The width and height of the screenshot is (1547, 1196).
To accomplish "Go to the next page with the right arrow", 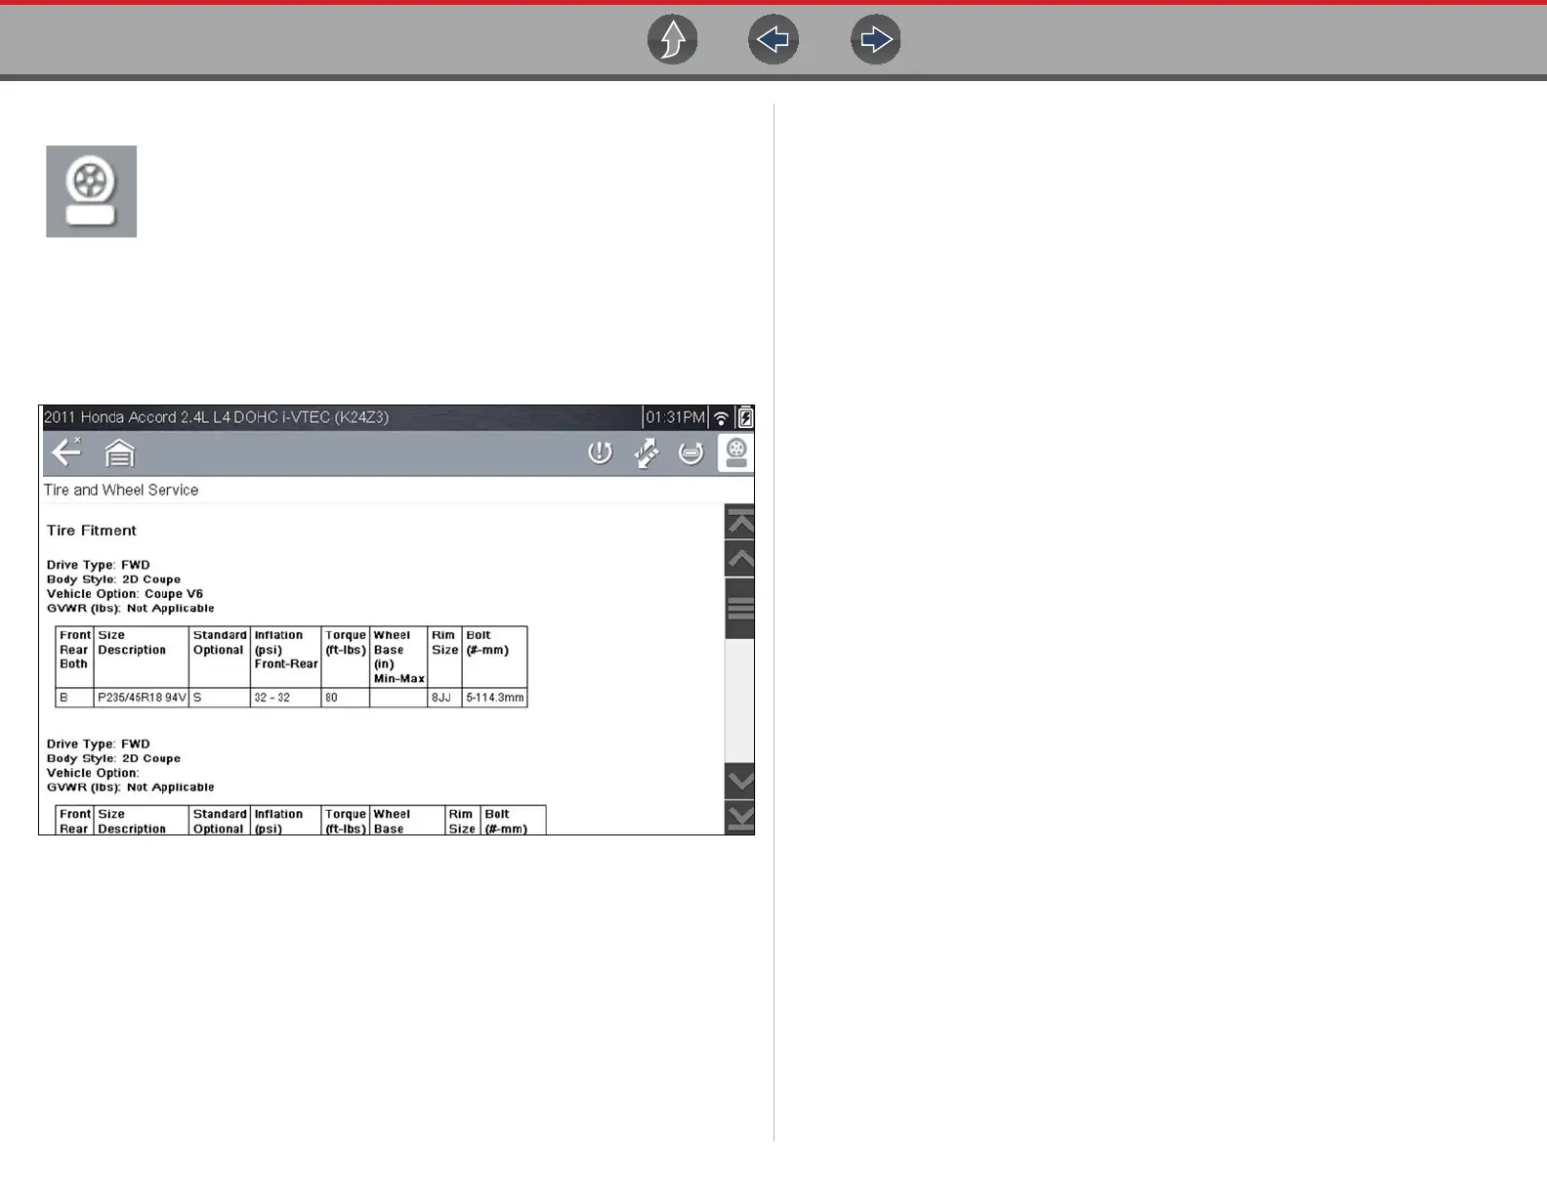I will [x=875, y=40].
